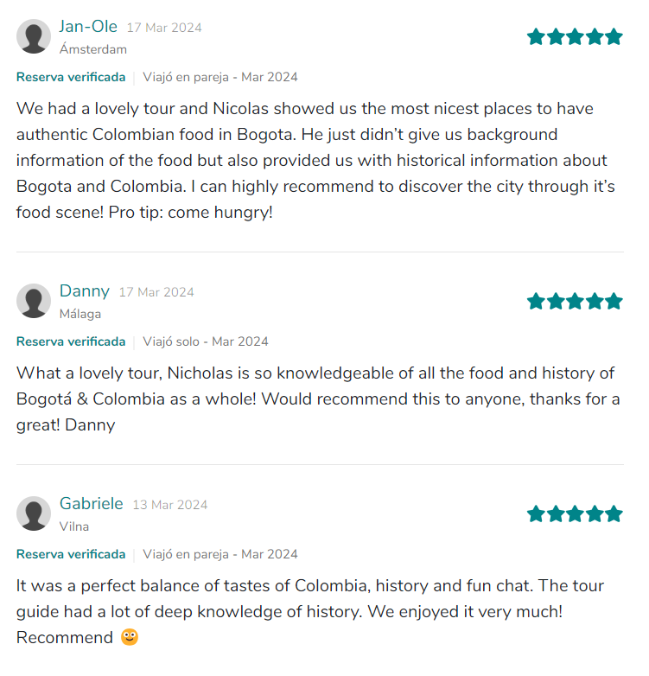Click the first star of Gabriele's rating
This screenshot has height=676, width=649.
click(536, 513)
